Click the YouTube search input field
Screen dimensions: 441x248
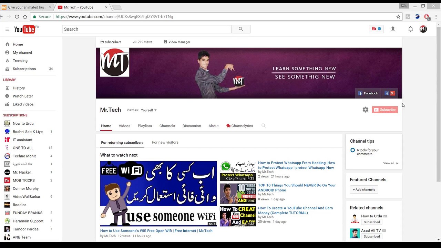[x=147, y=29]
